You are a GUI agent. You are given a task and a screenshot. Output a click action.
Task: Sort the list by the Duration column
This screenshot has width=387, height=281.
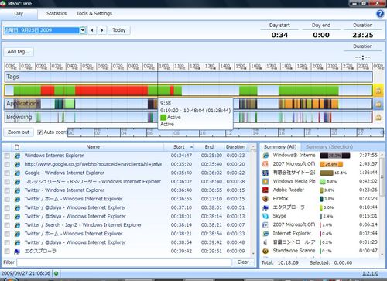click(x=235, y=147)
